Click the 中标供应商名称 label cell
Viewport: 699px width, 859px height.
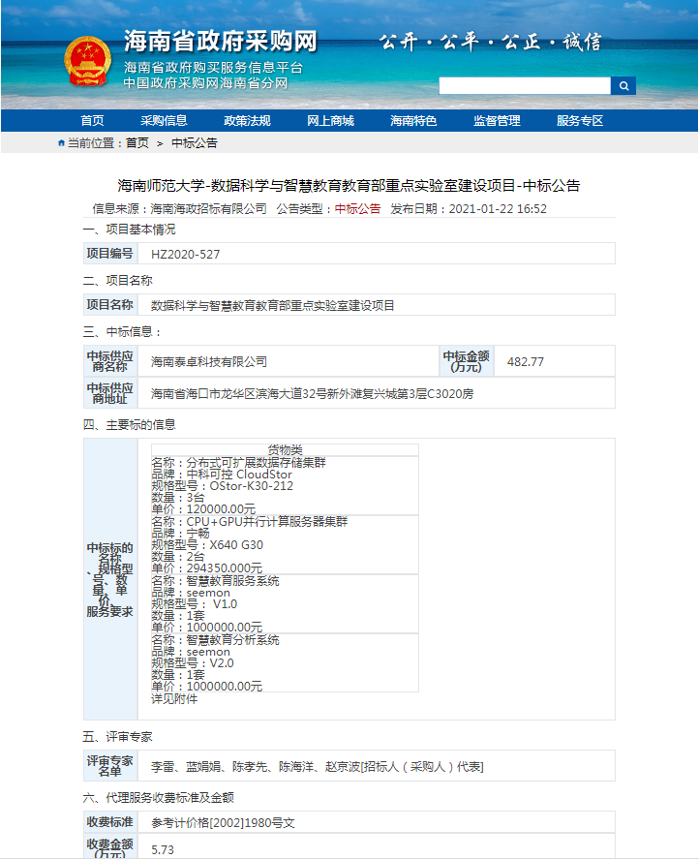click(110, 361)
